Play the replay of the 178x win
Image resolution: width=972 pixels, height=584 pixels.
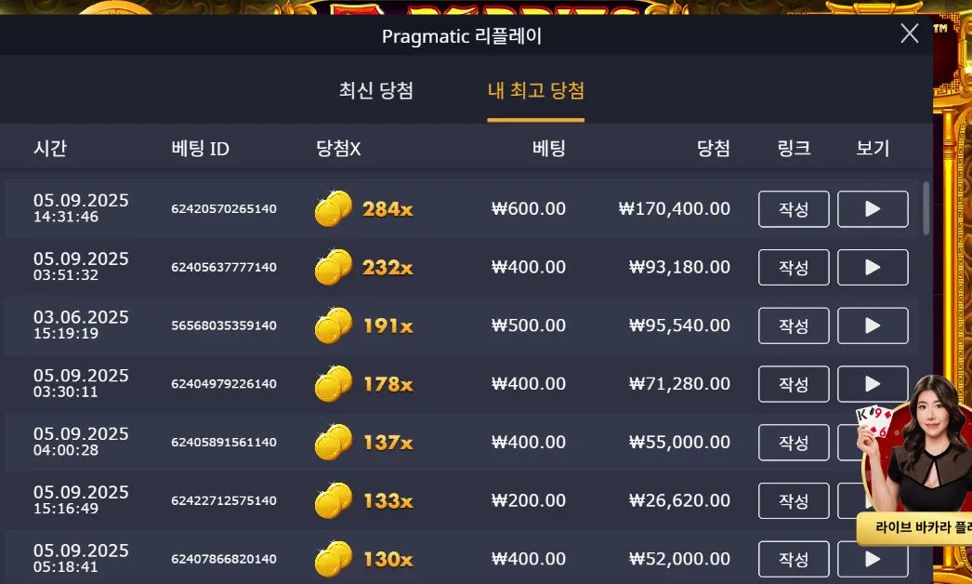tap(873, 384)
